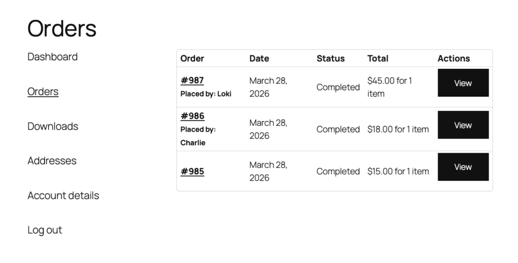
Task: Open the Dashboard account page
Action: tap(53, 57)
